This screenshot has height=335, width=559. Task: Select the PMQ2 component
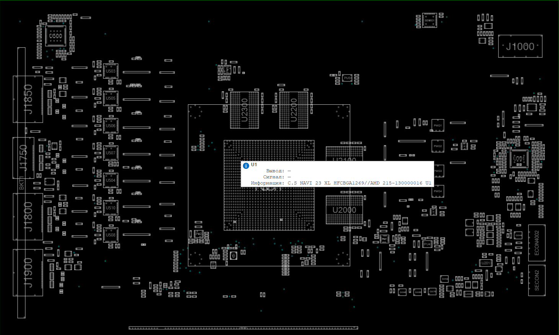pos(438,146)
